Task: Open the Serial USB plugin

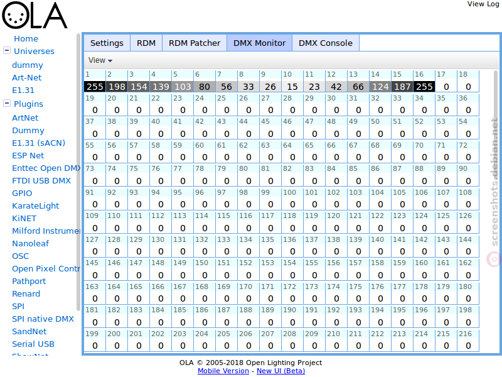Action: pyautogui.click(x=33, y=344)
